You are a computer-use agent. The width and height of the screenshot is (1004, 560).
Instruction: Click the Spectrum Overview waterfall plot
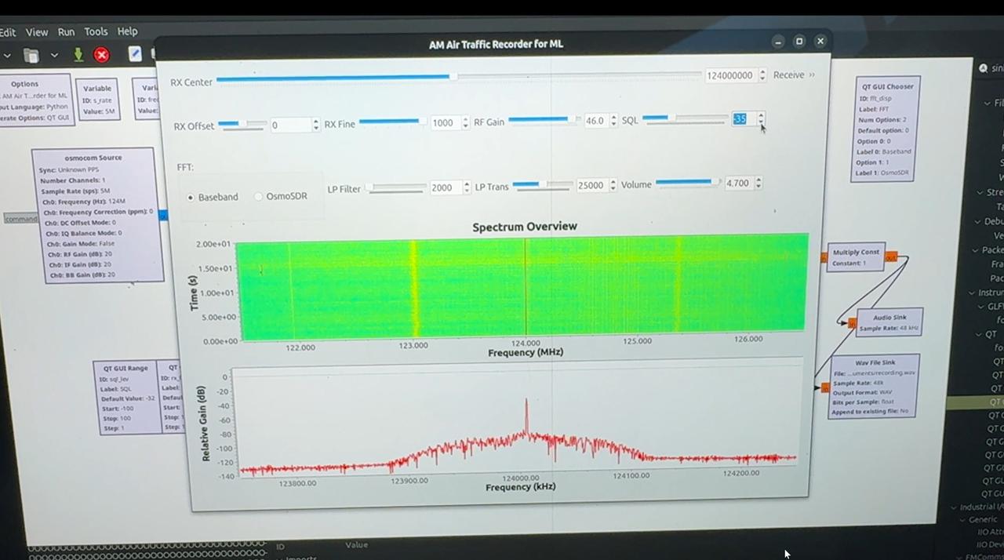tap(522, 287)
